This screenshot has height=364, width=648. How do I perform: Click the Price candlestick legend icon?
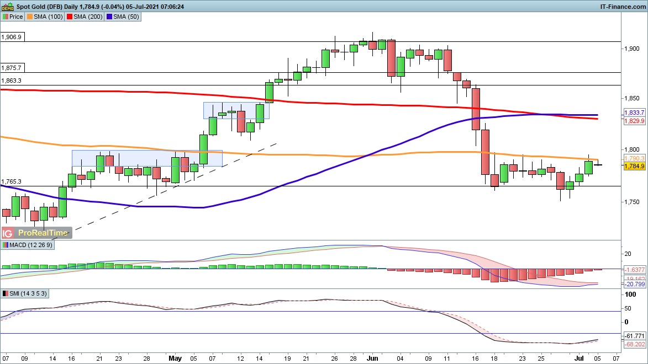coord(5,17)
